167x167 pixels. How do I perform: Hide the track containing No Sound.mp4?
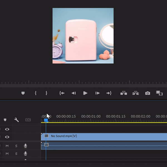(7, 137)
